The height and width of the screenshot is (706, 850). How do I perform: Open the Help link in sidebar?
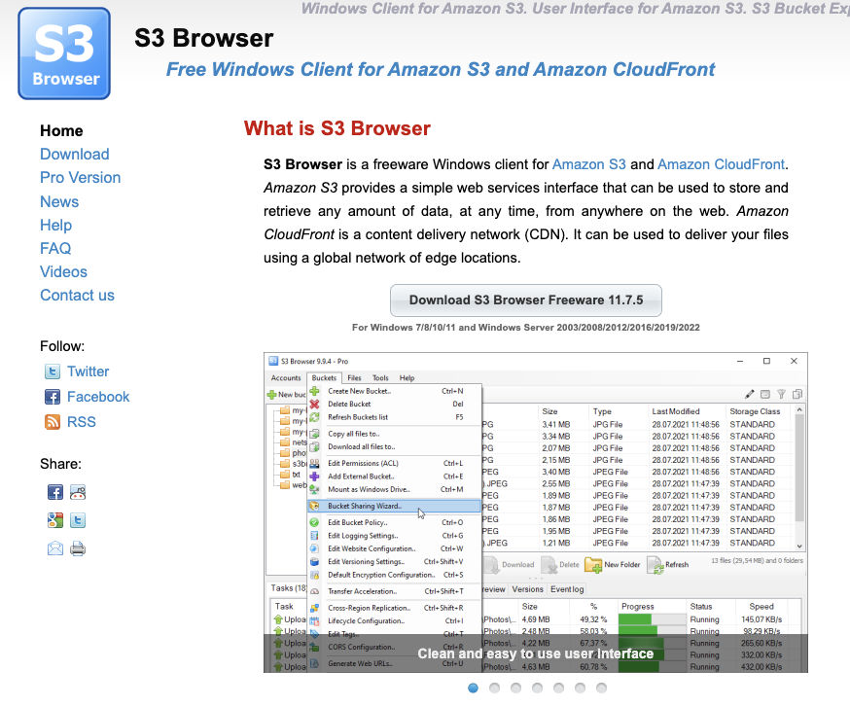tap(55, 225)
